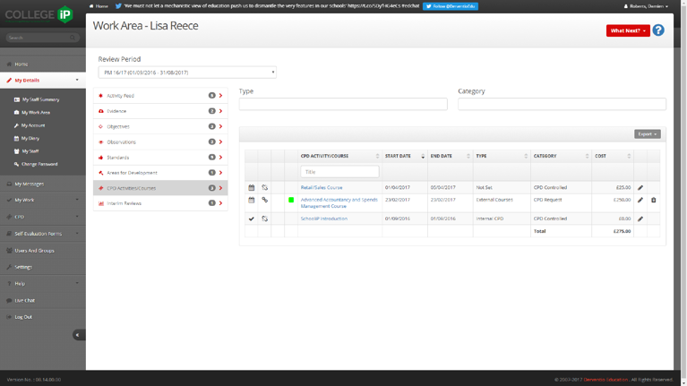Click link icon in Retail/Sales Course row
The image size is (687, 386).
[x=264, y=187]
